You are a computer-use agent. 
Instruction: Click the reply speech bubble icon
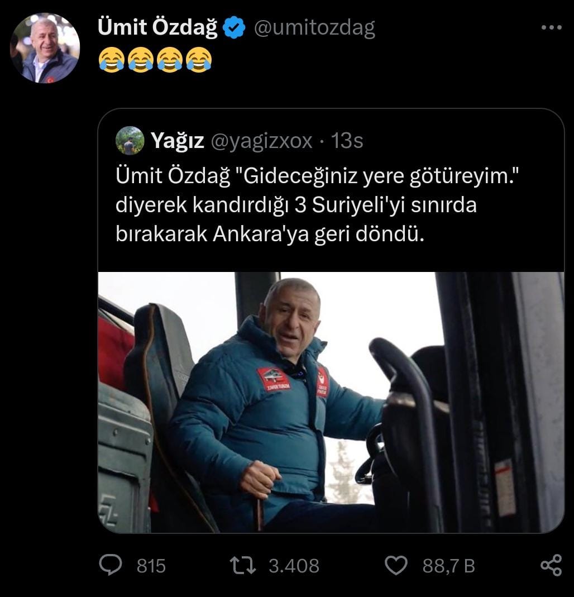[111, 565]
